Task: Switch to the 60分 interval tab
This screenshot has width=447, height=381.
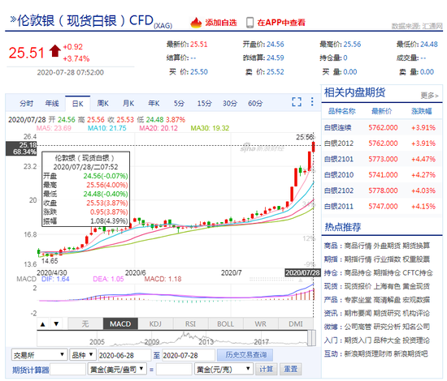Action: 255,103
